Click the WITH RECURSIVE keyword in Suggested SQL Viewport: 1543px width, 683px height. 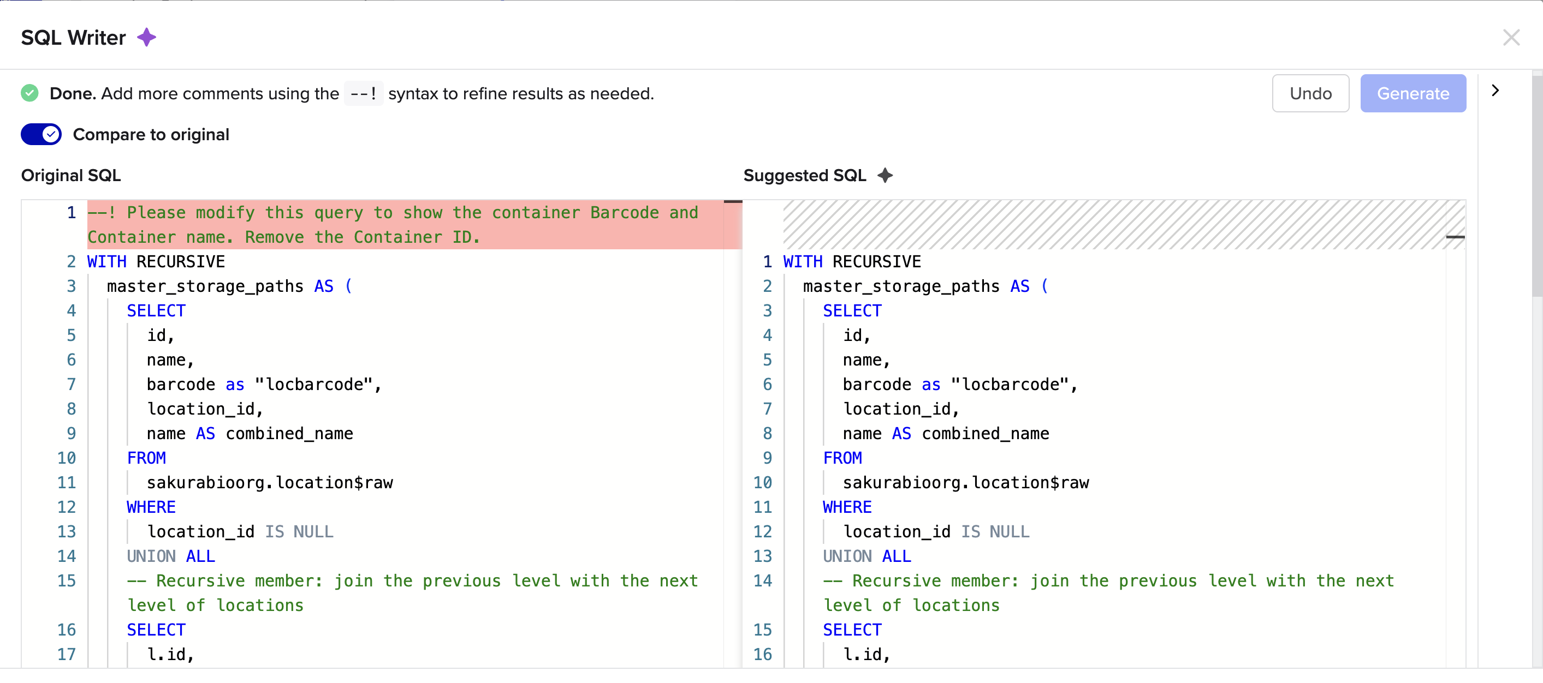coord(852,261)
